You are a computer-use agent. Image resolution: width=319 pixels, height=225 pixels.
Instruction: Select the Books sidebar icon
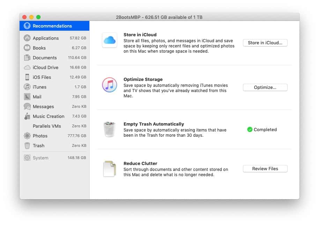[27, 48]
